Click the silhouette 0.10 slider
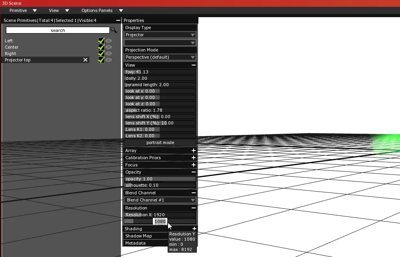This screenshot has height=257, width=400. 160,185
